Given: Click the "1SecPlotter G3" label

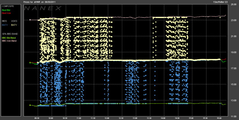Looking at the screenshot, I should pyautogui.click(x=220, y=2).
